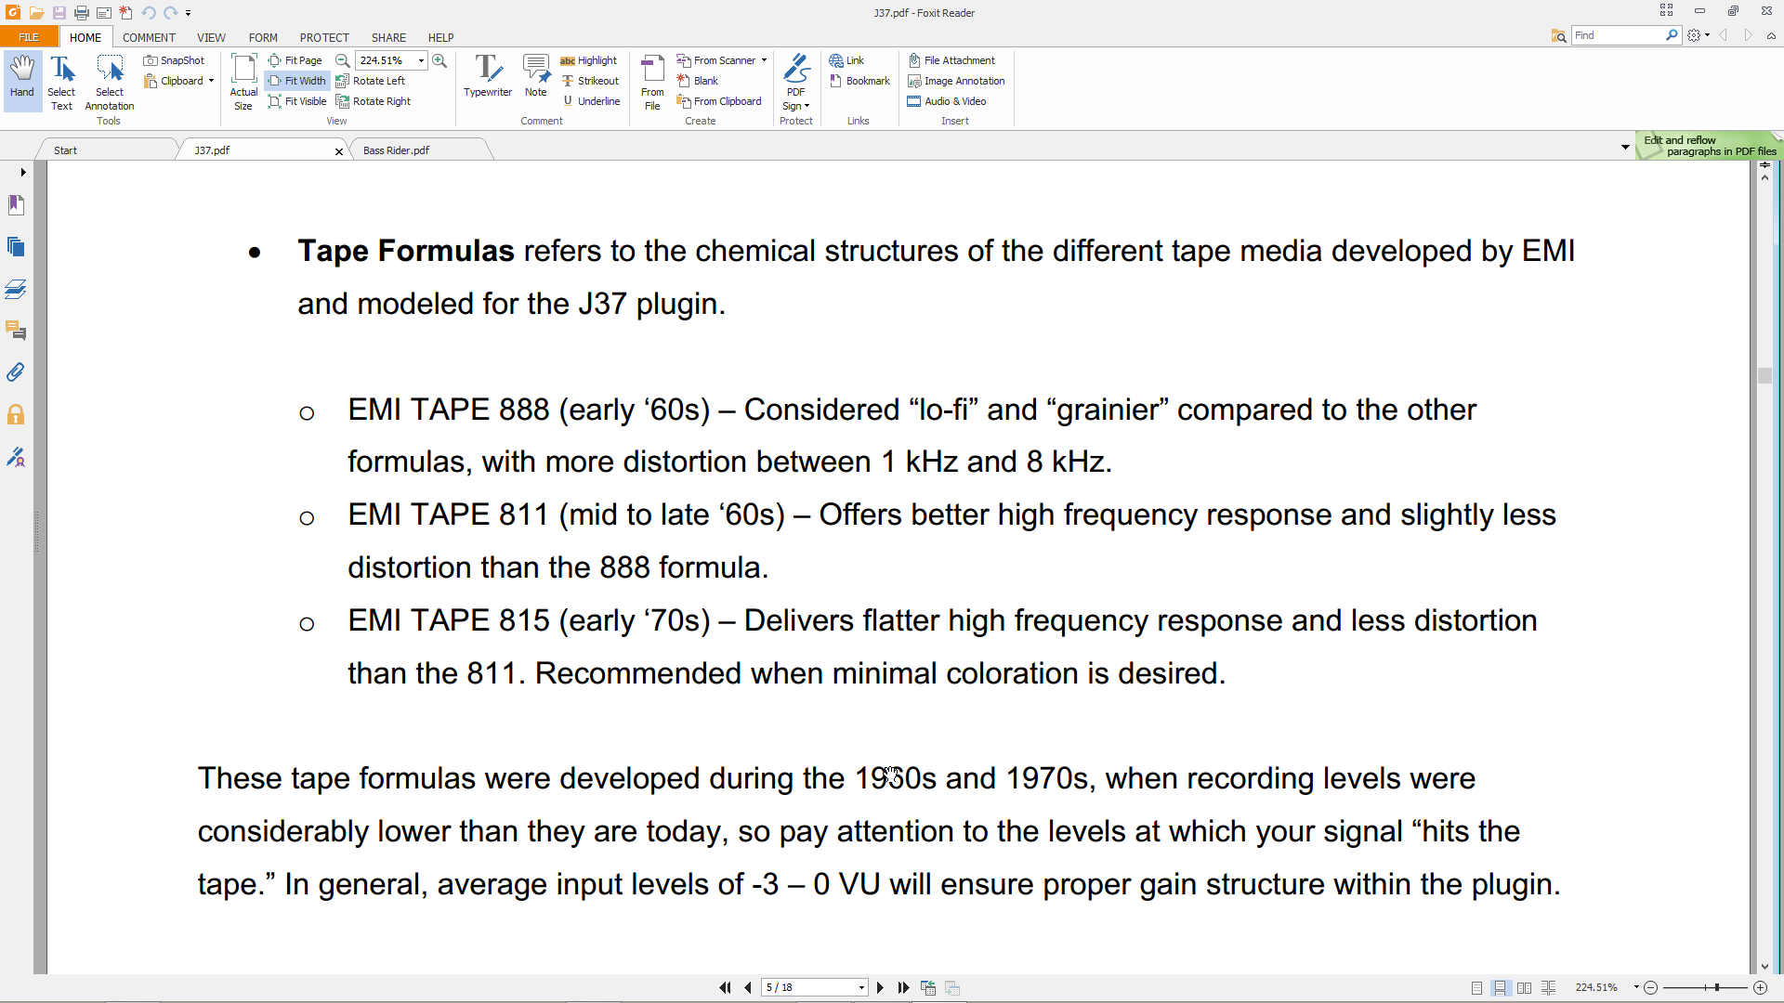Viewport: 1784px width, 1003px height.
Task: Choose the Select Annotation tool
Action: pyautogui.click(x=110, y=81)
